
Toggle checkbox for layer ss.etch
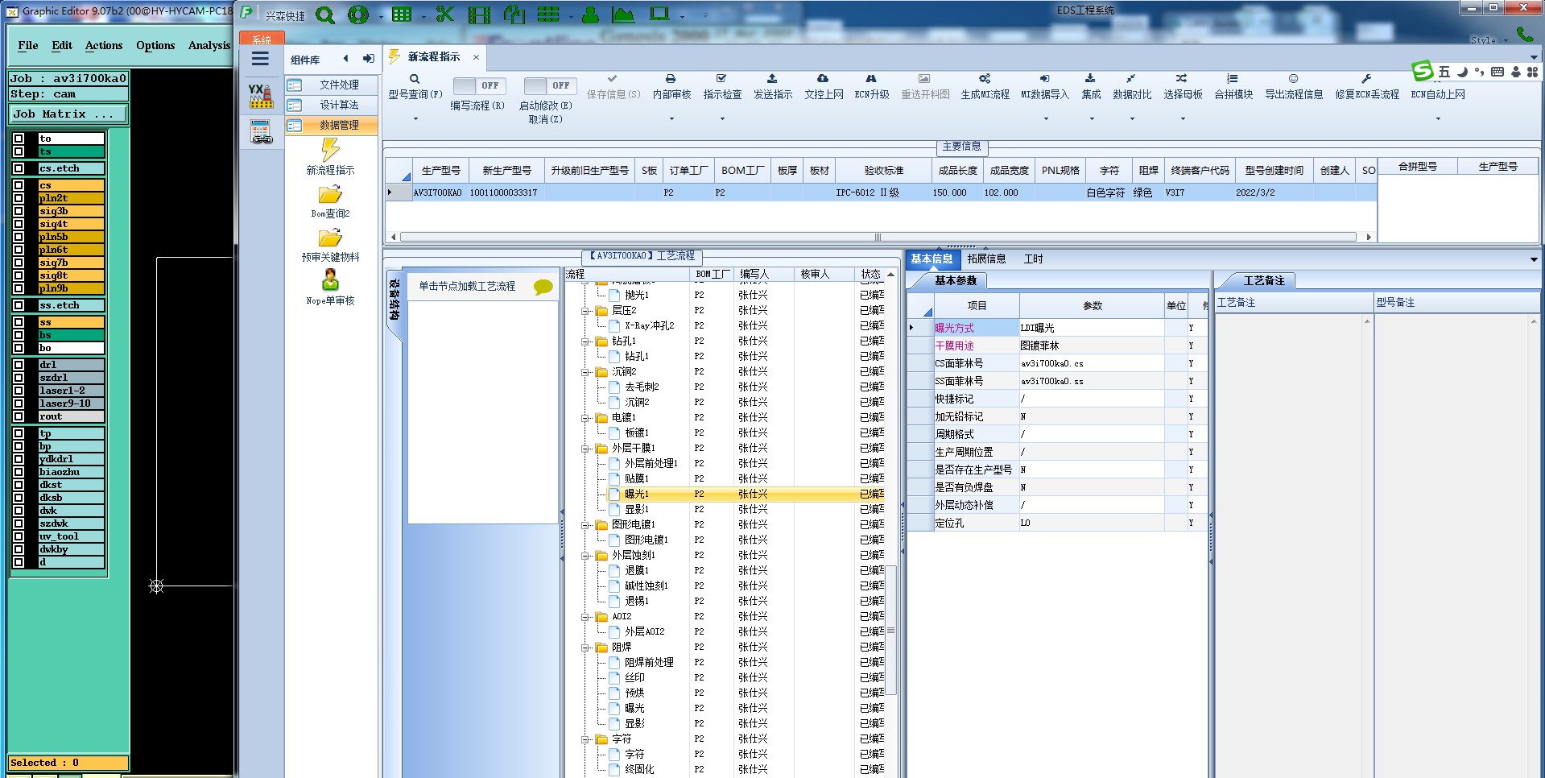tap(19, 305)
